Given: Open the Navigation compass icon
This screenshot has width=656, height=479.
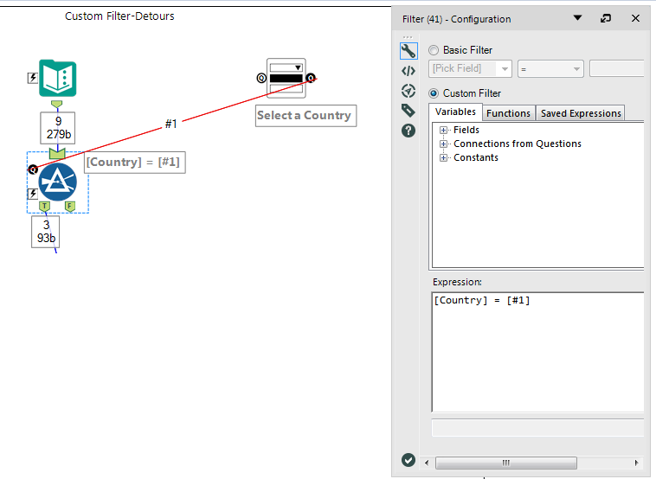Looking at the screenshot, I should click(x=408, y=91).
